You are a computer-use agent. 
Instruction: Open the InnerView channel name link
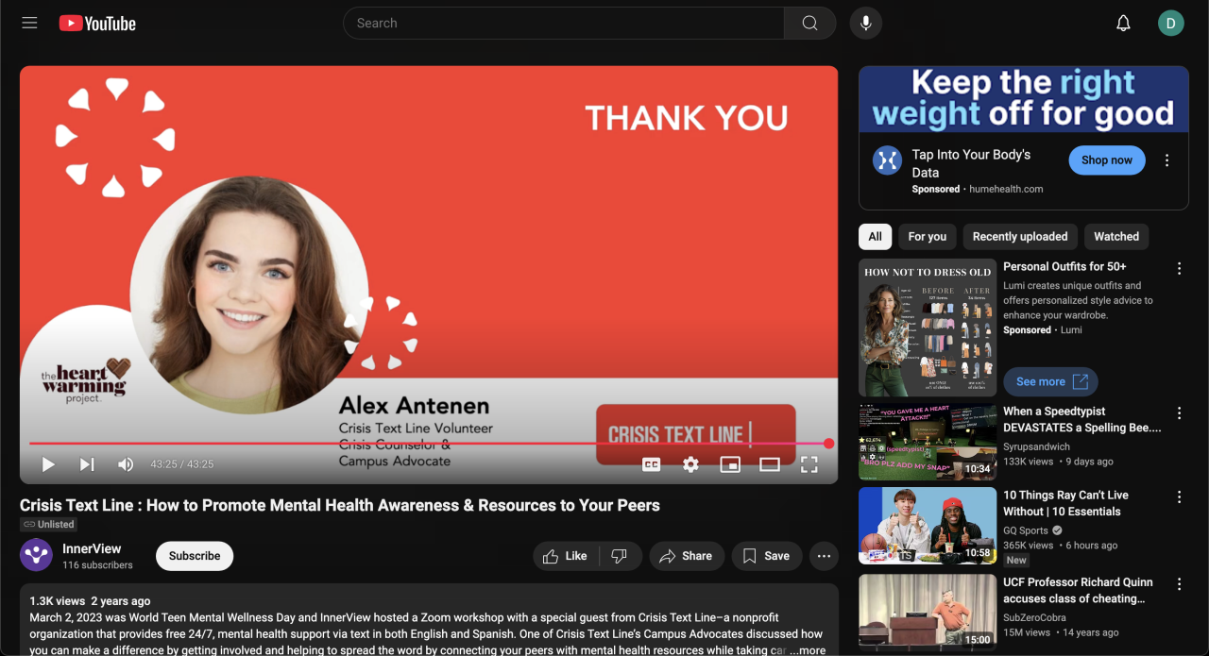92,548
